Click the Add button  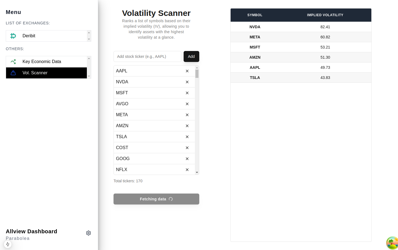click(191, 56)
